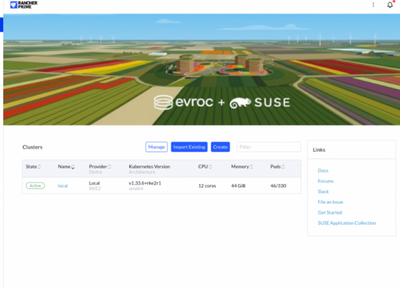Click the evroc + SUSE banner image

(x=201, y=69)
